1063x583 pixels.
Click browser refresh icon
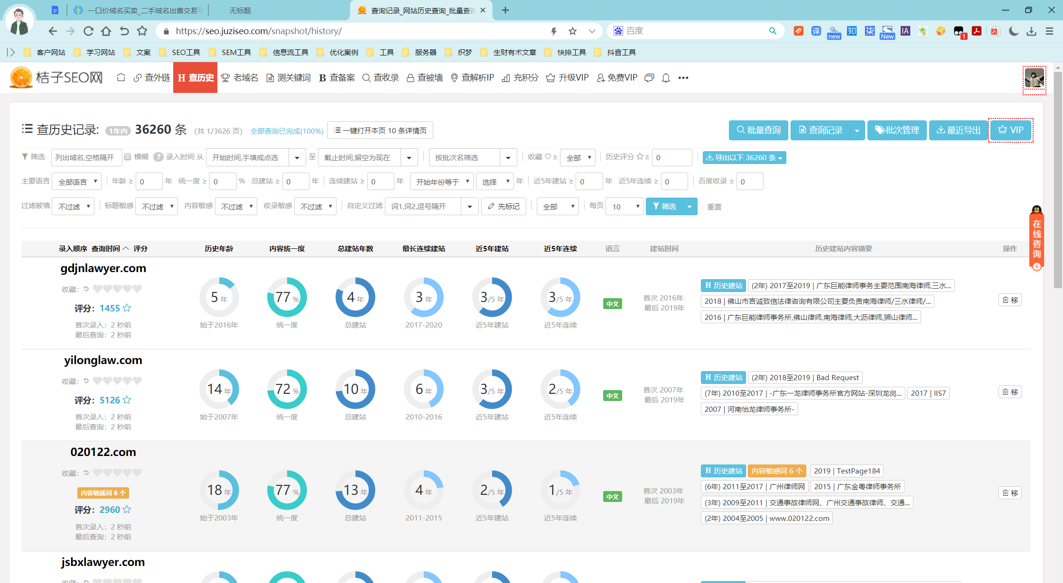[x=88, y=31]
